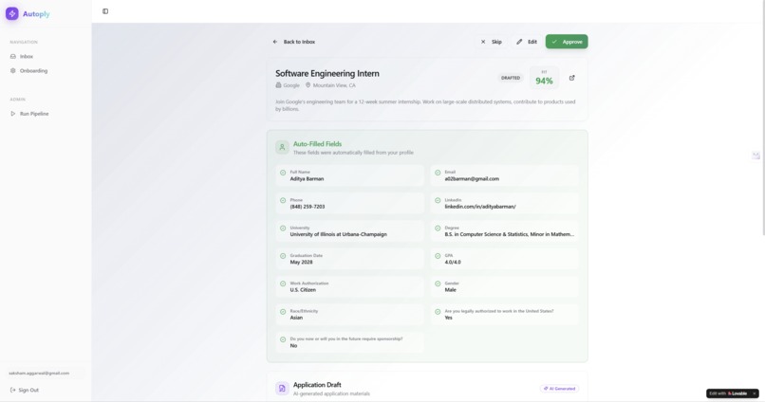
Task: Click the Auto-Filled Fields heading
Action: [318, 144]
